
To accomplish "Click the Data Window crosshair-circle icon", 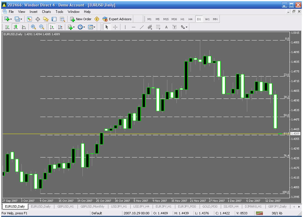I will tap(38, 19).
